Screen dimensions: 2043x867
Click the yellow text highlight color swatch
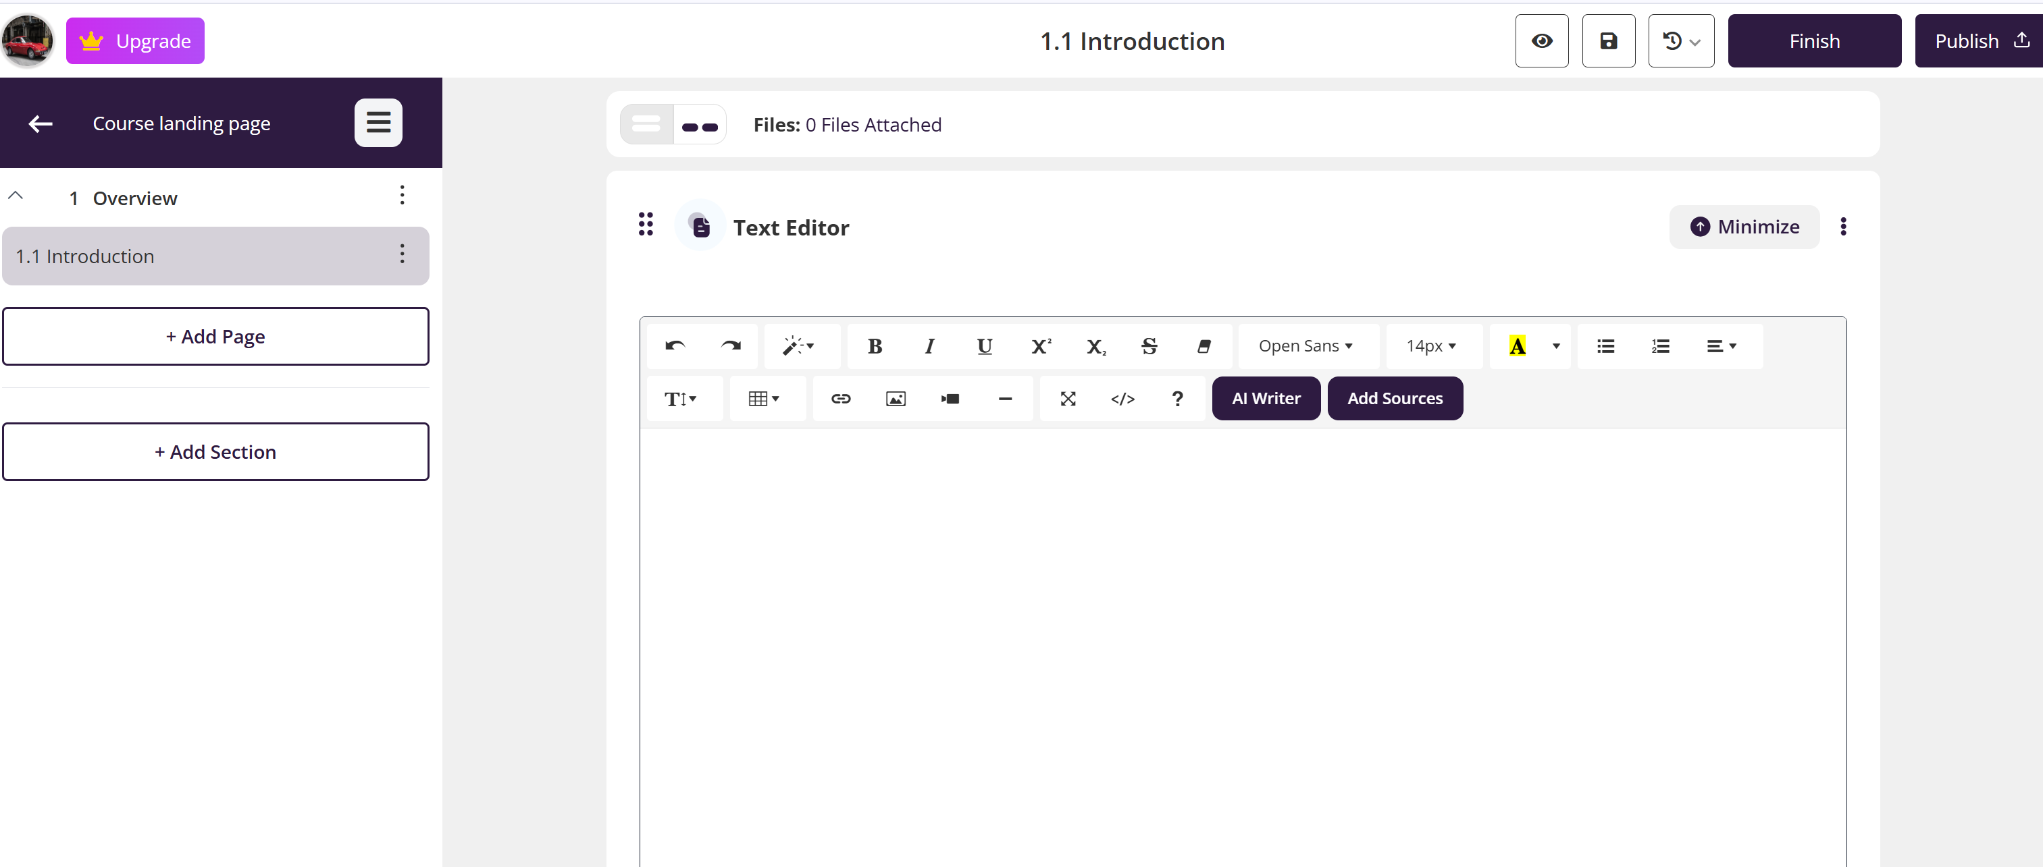point(1516,346)
